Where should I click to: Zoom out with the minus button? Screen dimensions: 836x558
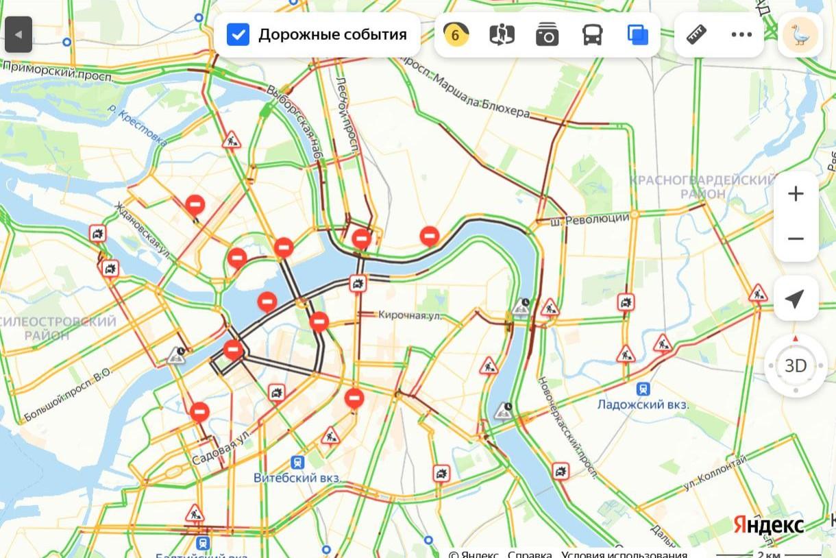click(796, 239)
